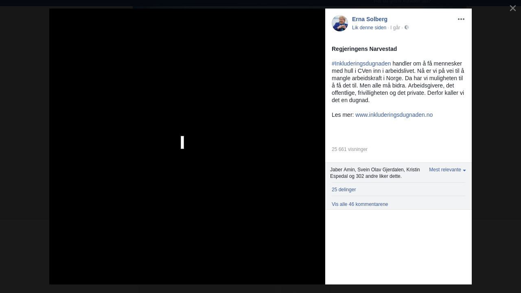The width and height of the screenshot is (521, 293).
Task: Close the video overlay with the X
Action: pyautogui.click(x=512, y=8)
